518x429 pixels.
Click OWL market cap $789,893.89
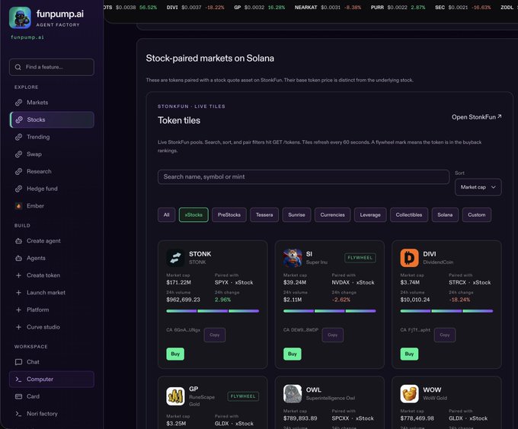click(x=300, y=418)
